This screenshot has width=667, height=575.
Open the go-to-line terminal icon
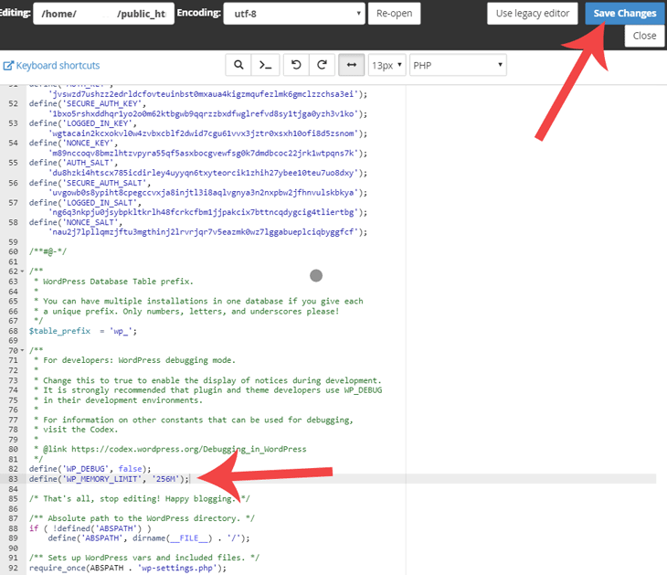[266, 65]
